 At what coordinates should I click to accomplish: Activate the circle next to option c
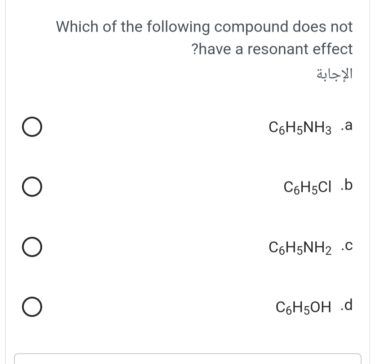coord(32,247)
